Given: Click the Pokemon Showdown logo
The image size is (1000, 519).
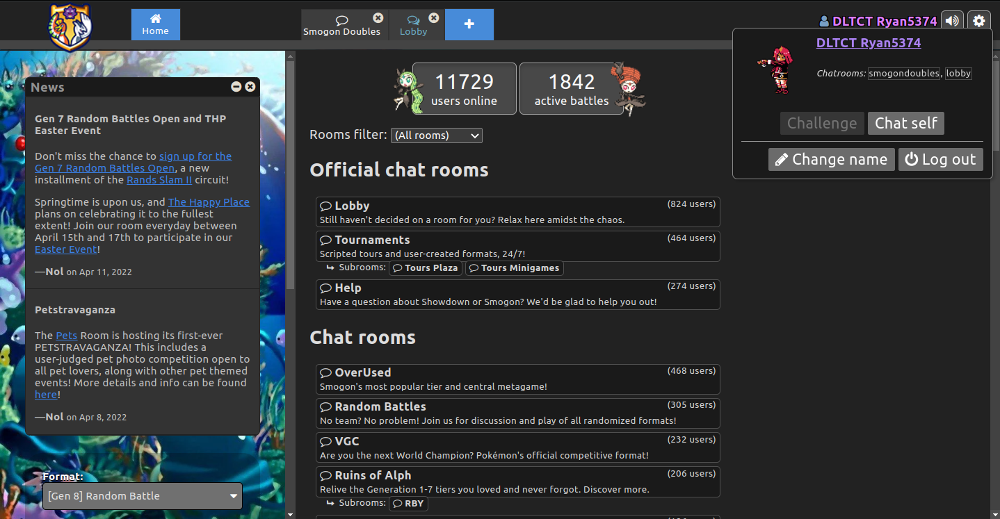Looking at the screenshot, I should coord(70,26).
